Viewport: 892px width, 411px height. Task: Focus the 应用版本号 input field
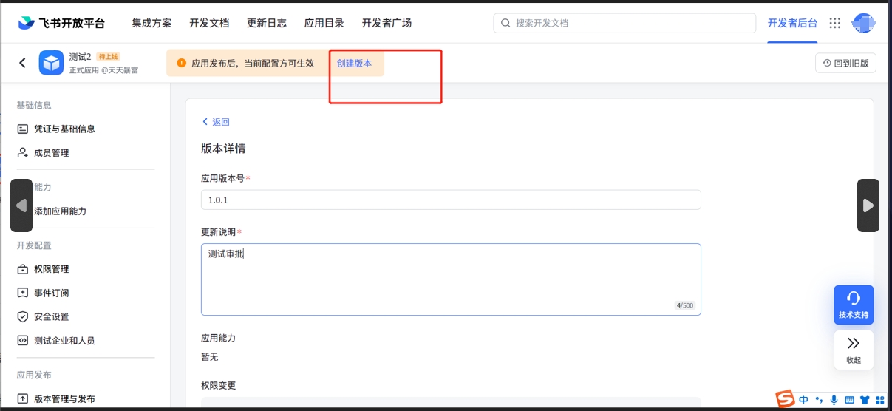tap(451, 200)
